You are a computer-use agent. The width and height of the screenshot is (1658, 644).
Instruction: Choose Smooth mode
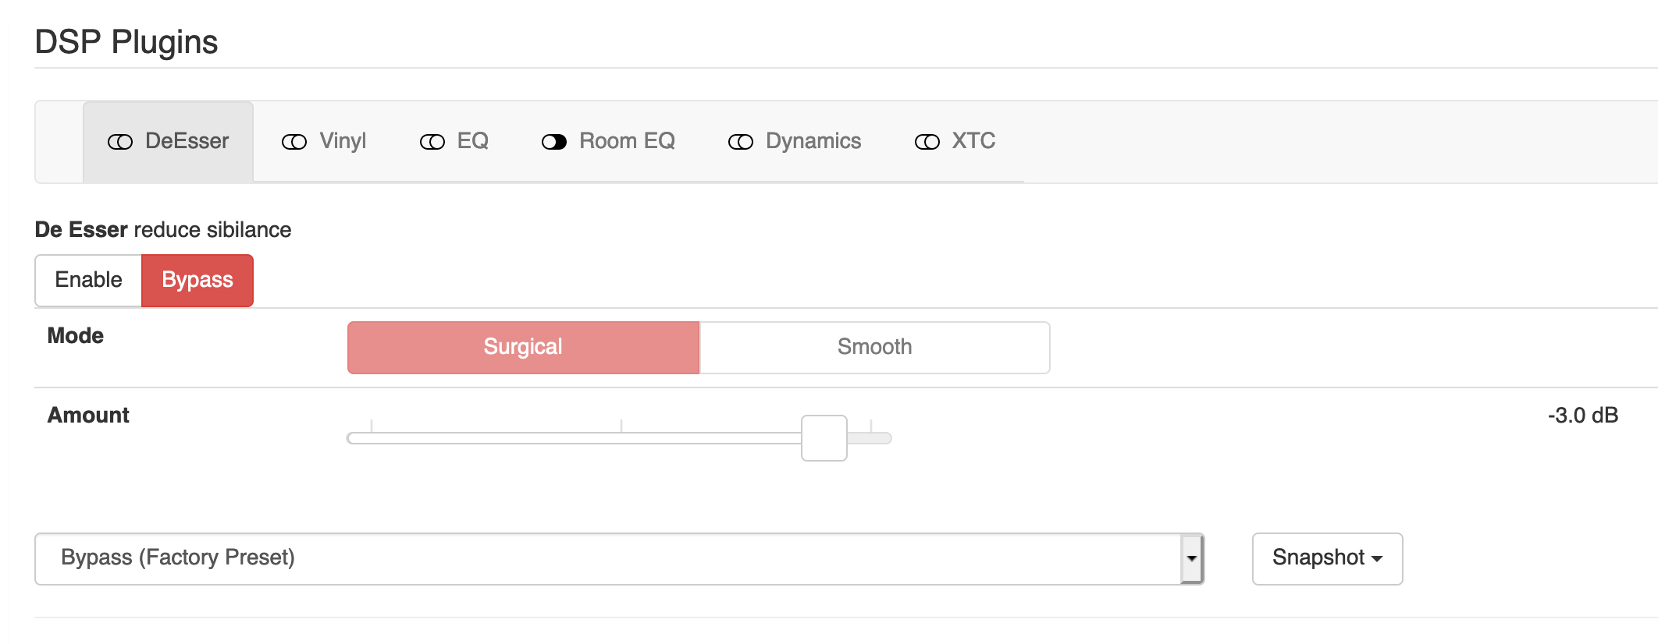point(874,347)
